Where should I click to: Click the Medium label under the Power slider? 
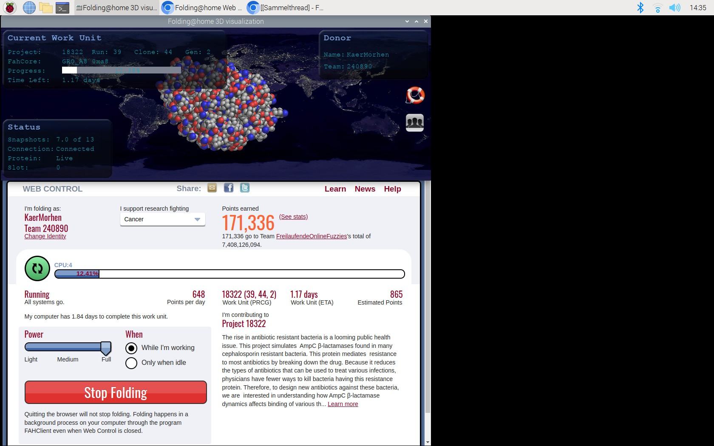pos(68,359)
